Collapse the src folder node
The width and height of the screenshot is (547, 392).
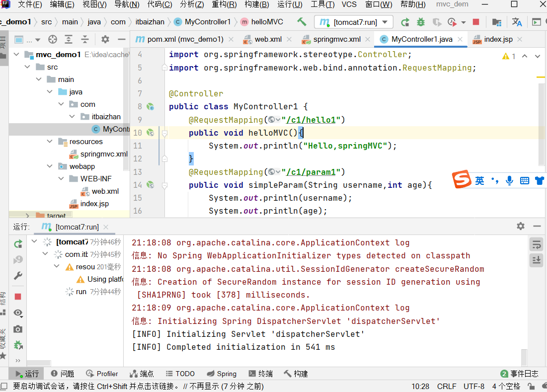tap(27, 67)
